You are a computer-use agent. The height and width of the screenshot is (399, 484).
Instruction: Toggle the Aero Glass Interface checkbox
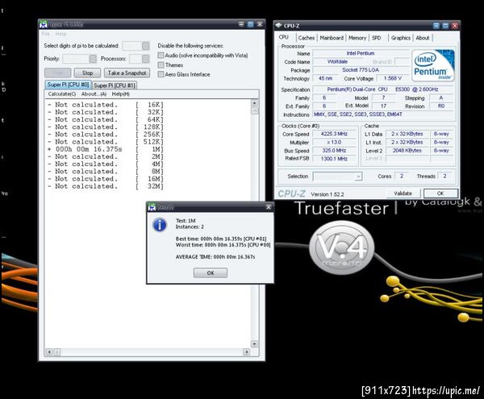point(161,74)
